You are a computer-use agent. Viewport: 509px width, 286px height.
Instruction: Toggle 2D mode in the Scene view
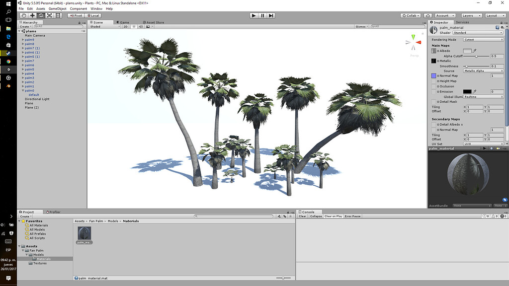pos(125,27)
